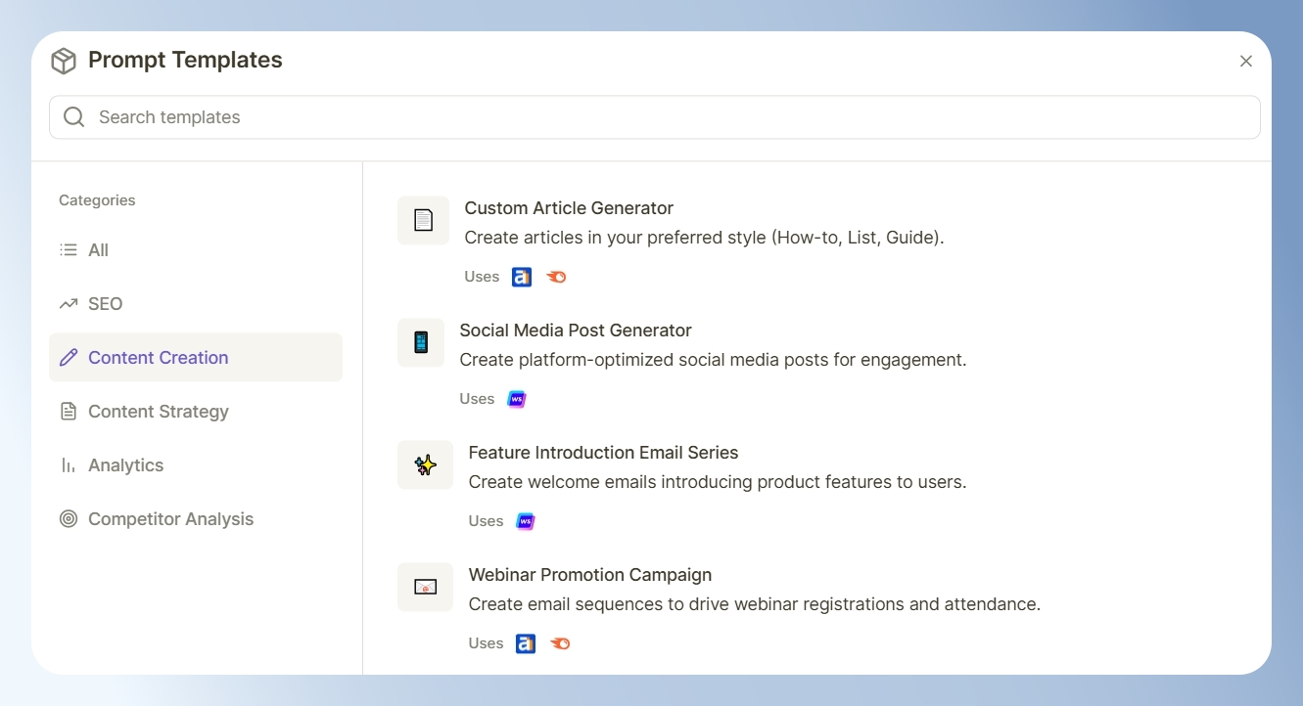Click the Custom Article Generator document icon
The height and width of the screenshot is (706, 1303).
423,220
